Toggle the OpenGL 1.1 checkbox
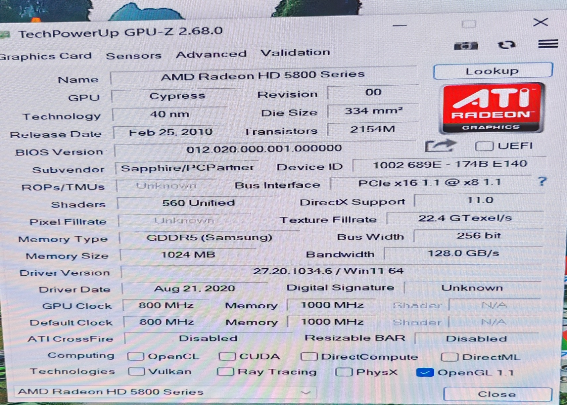Image resolution: width=567 pixels, height=405 pixels. pos(425,373)
